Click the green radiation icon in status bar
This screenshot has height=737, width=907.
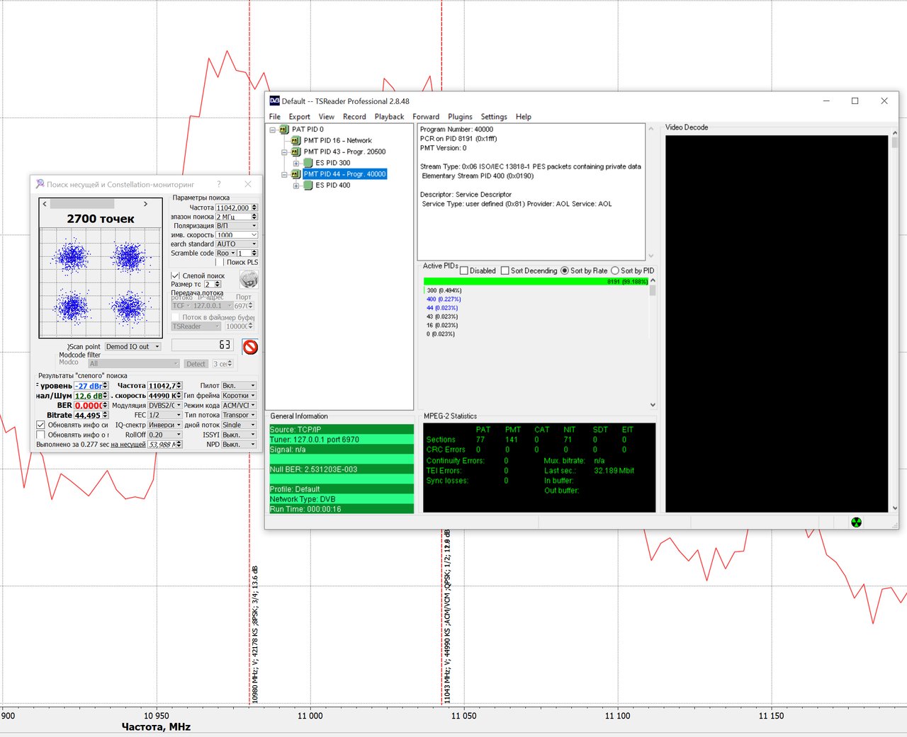click(856, 522)
